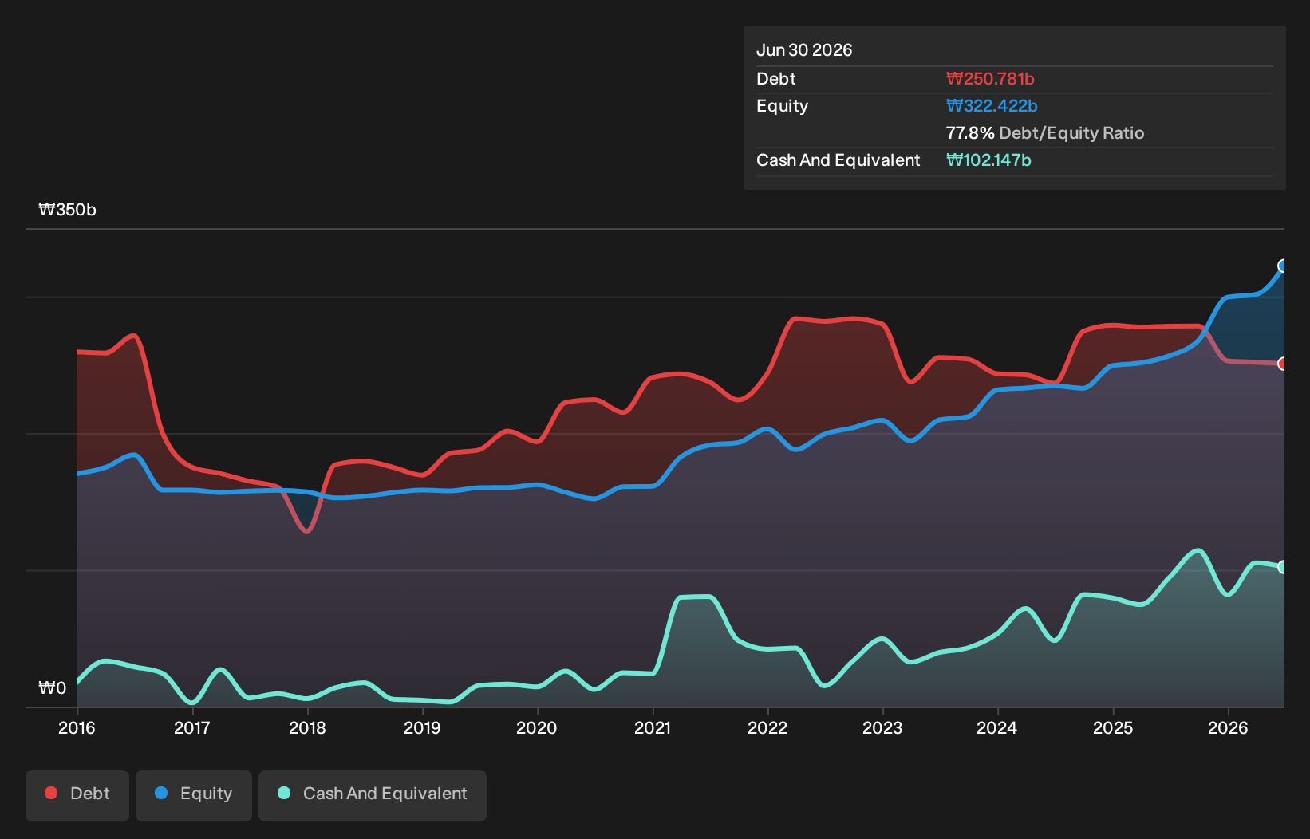The width and height of the screenshot is (1310, 839).
Task: Click the ₩350b y-axis label
Action: (67, 210)
